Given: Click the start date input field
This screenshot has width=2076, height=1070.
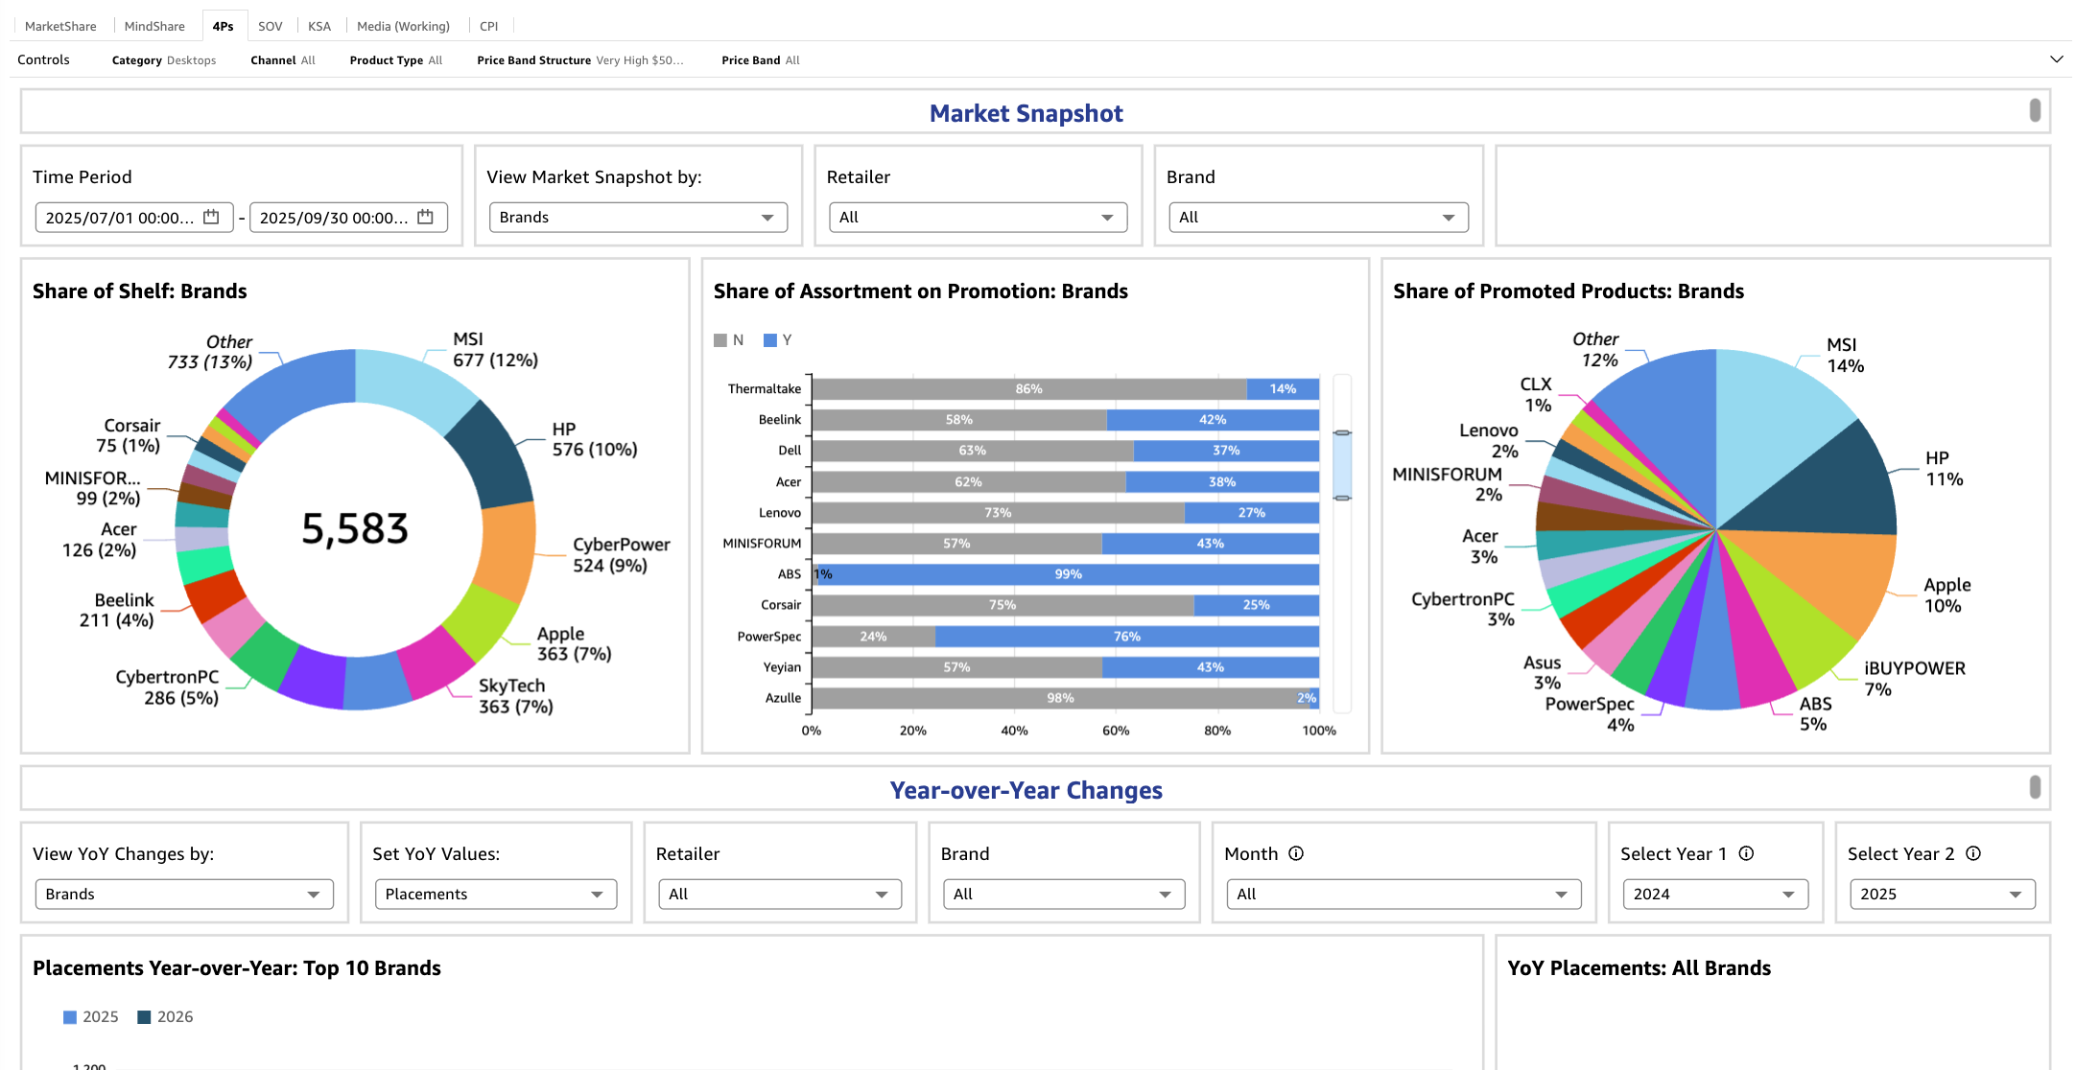Looking at the screenshot, I should [120, 218].
